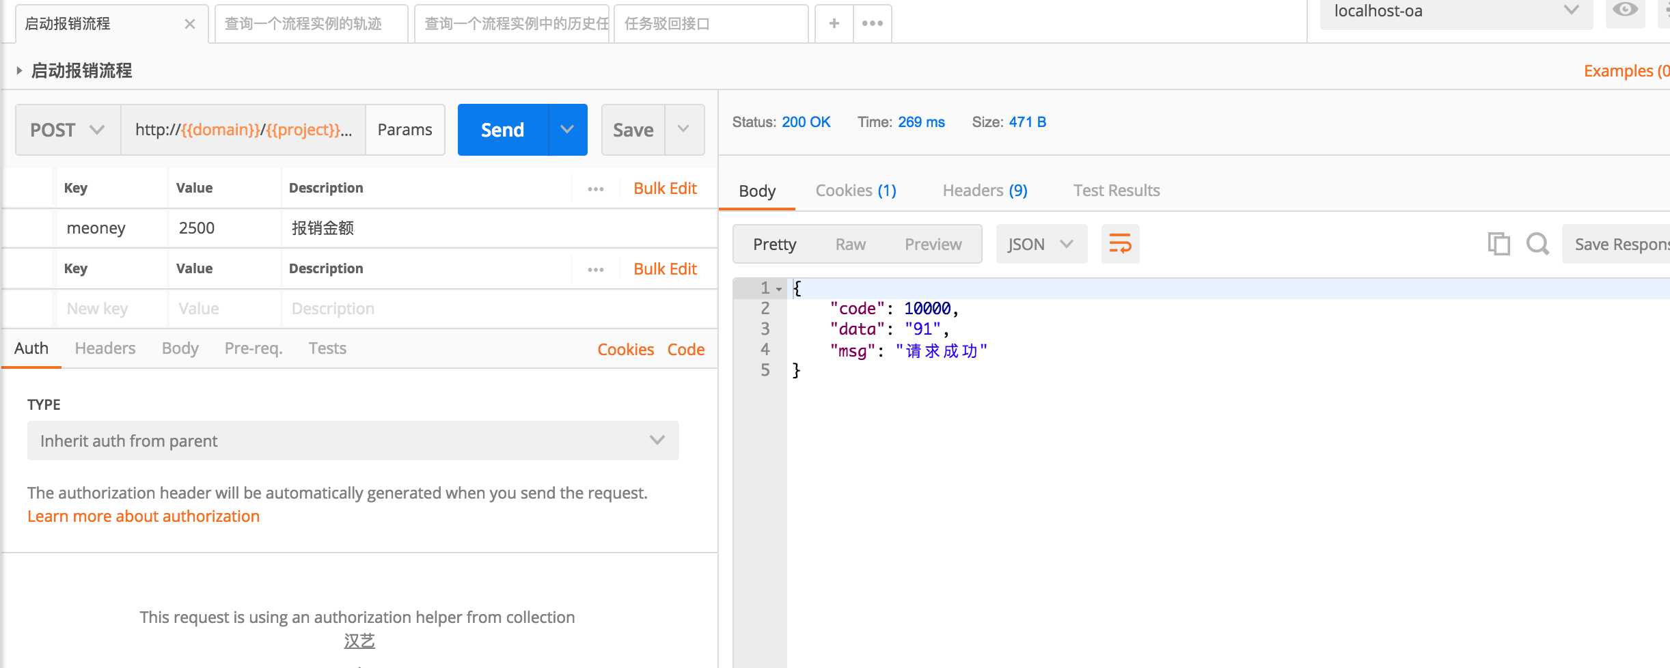The width and height of the screenshot is (1670, 668).
Task: Switch to 任务驳回接口 tab
Action: pos(711,24)
